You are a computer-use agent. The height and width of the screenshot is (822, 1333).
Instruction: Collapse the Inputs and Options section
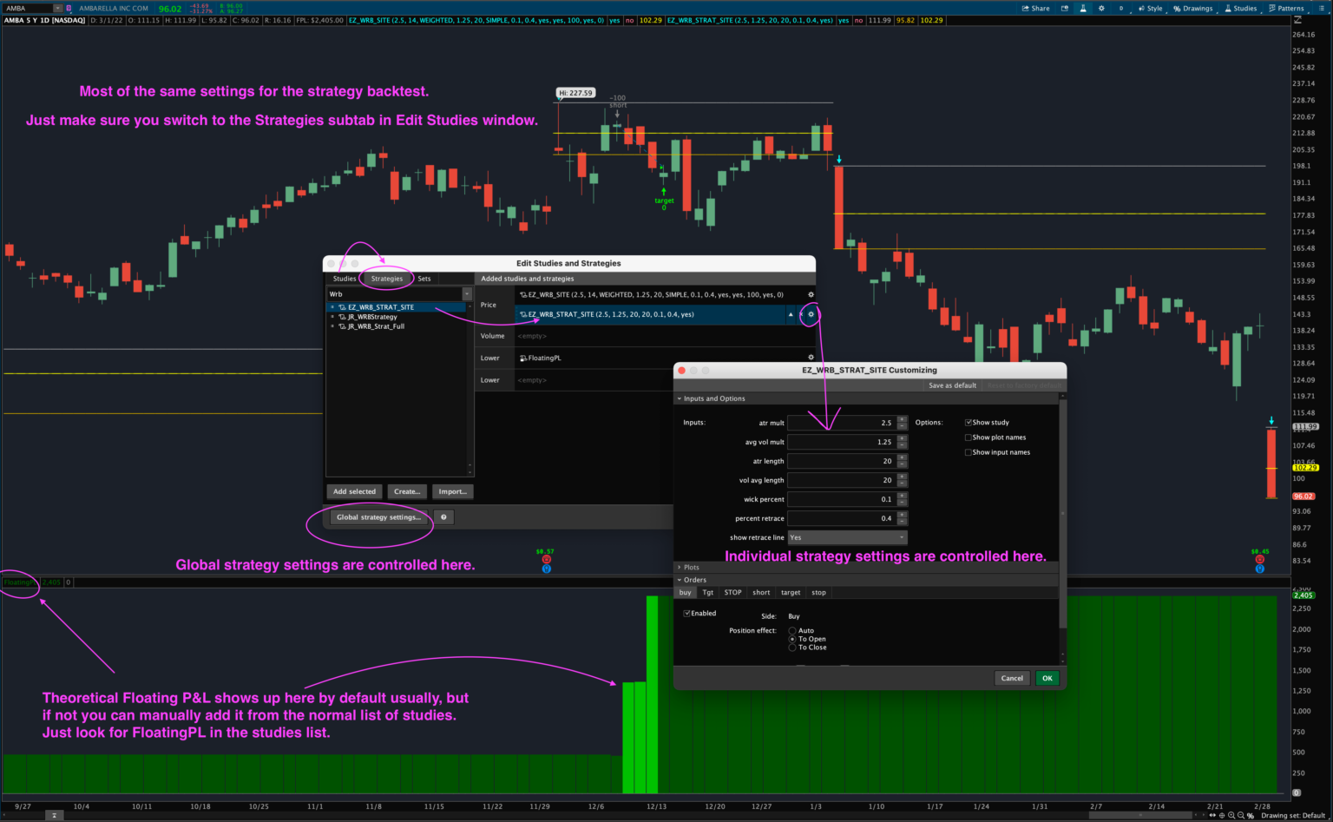[x=680, y=398]
